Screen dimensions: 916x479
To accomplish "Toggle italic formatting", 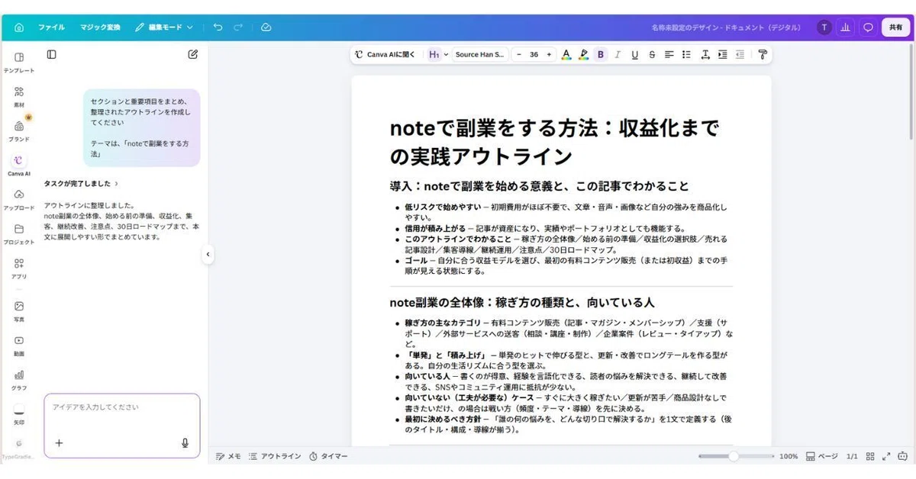I will [x=618, y=55].
